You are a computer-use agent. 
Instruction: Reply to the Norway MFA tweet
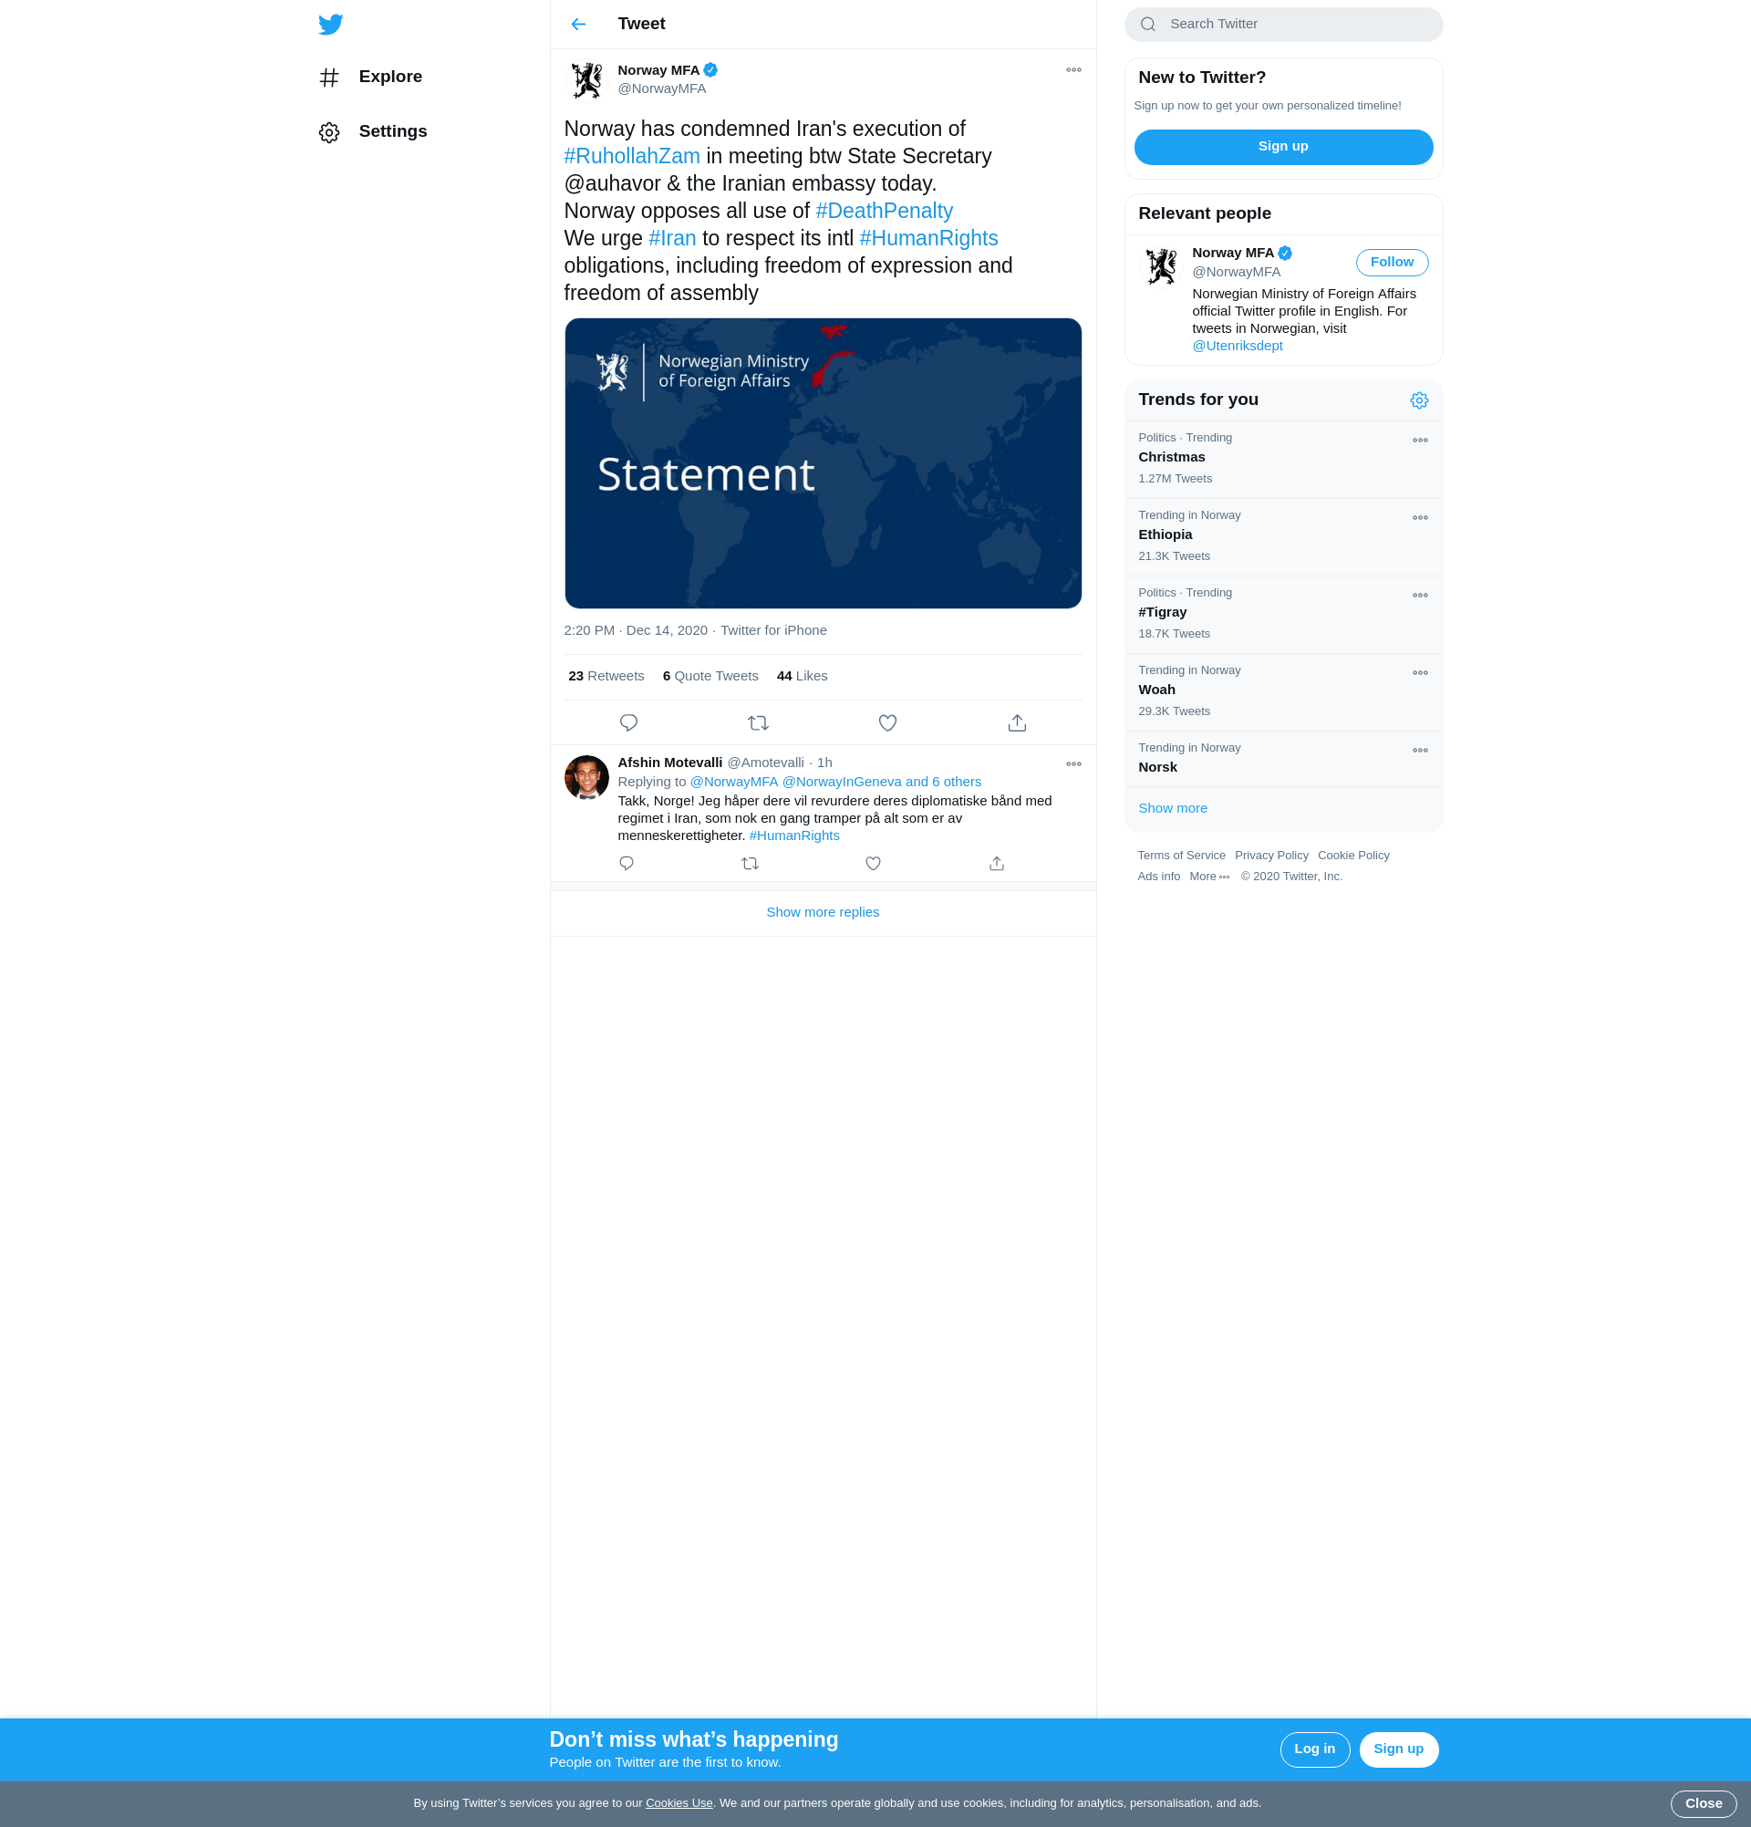point(628,722)
